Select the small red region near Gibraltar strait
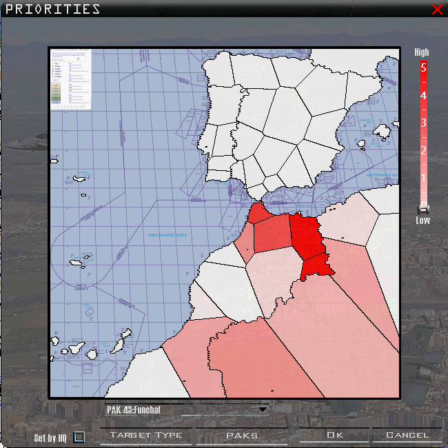The width and height of the screenshot is (448, 448). [260, 213]
